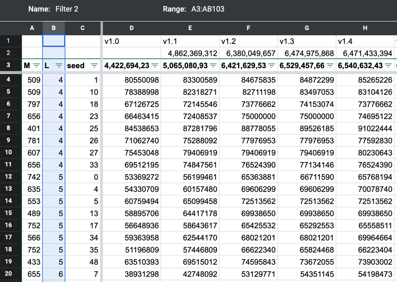Viewport: 397px width, 282px height.
Task: Click cell with value 64417178
Action: pos(190,213)
